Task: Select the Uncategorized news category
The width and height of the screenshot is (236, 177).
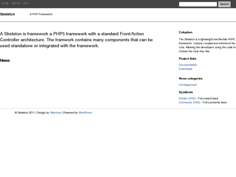Action: click(188, 85)
